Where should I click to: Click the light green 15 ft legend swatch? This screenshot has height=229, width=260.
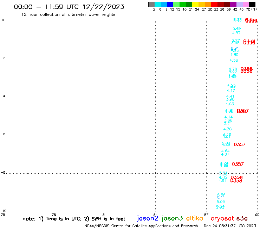(176, 4)
